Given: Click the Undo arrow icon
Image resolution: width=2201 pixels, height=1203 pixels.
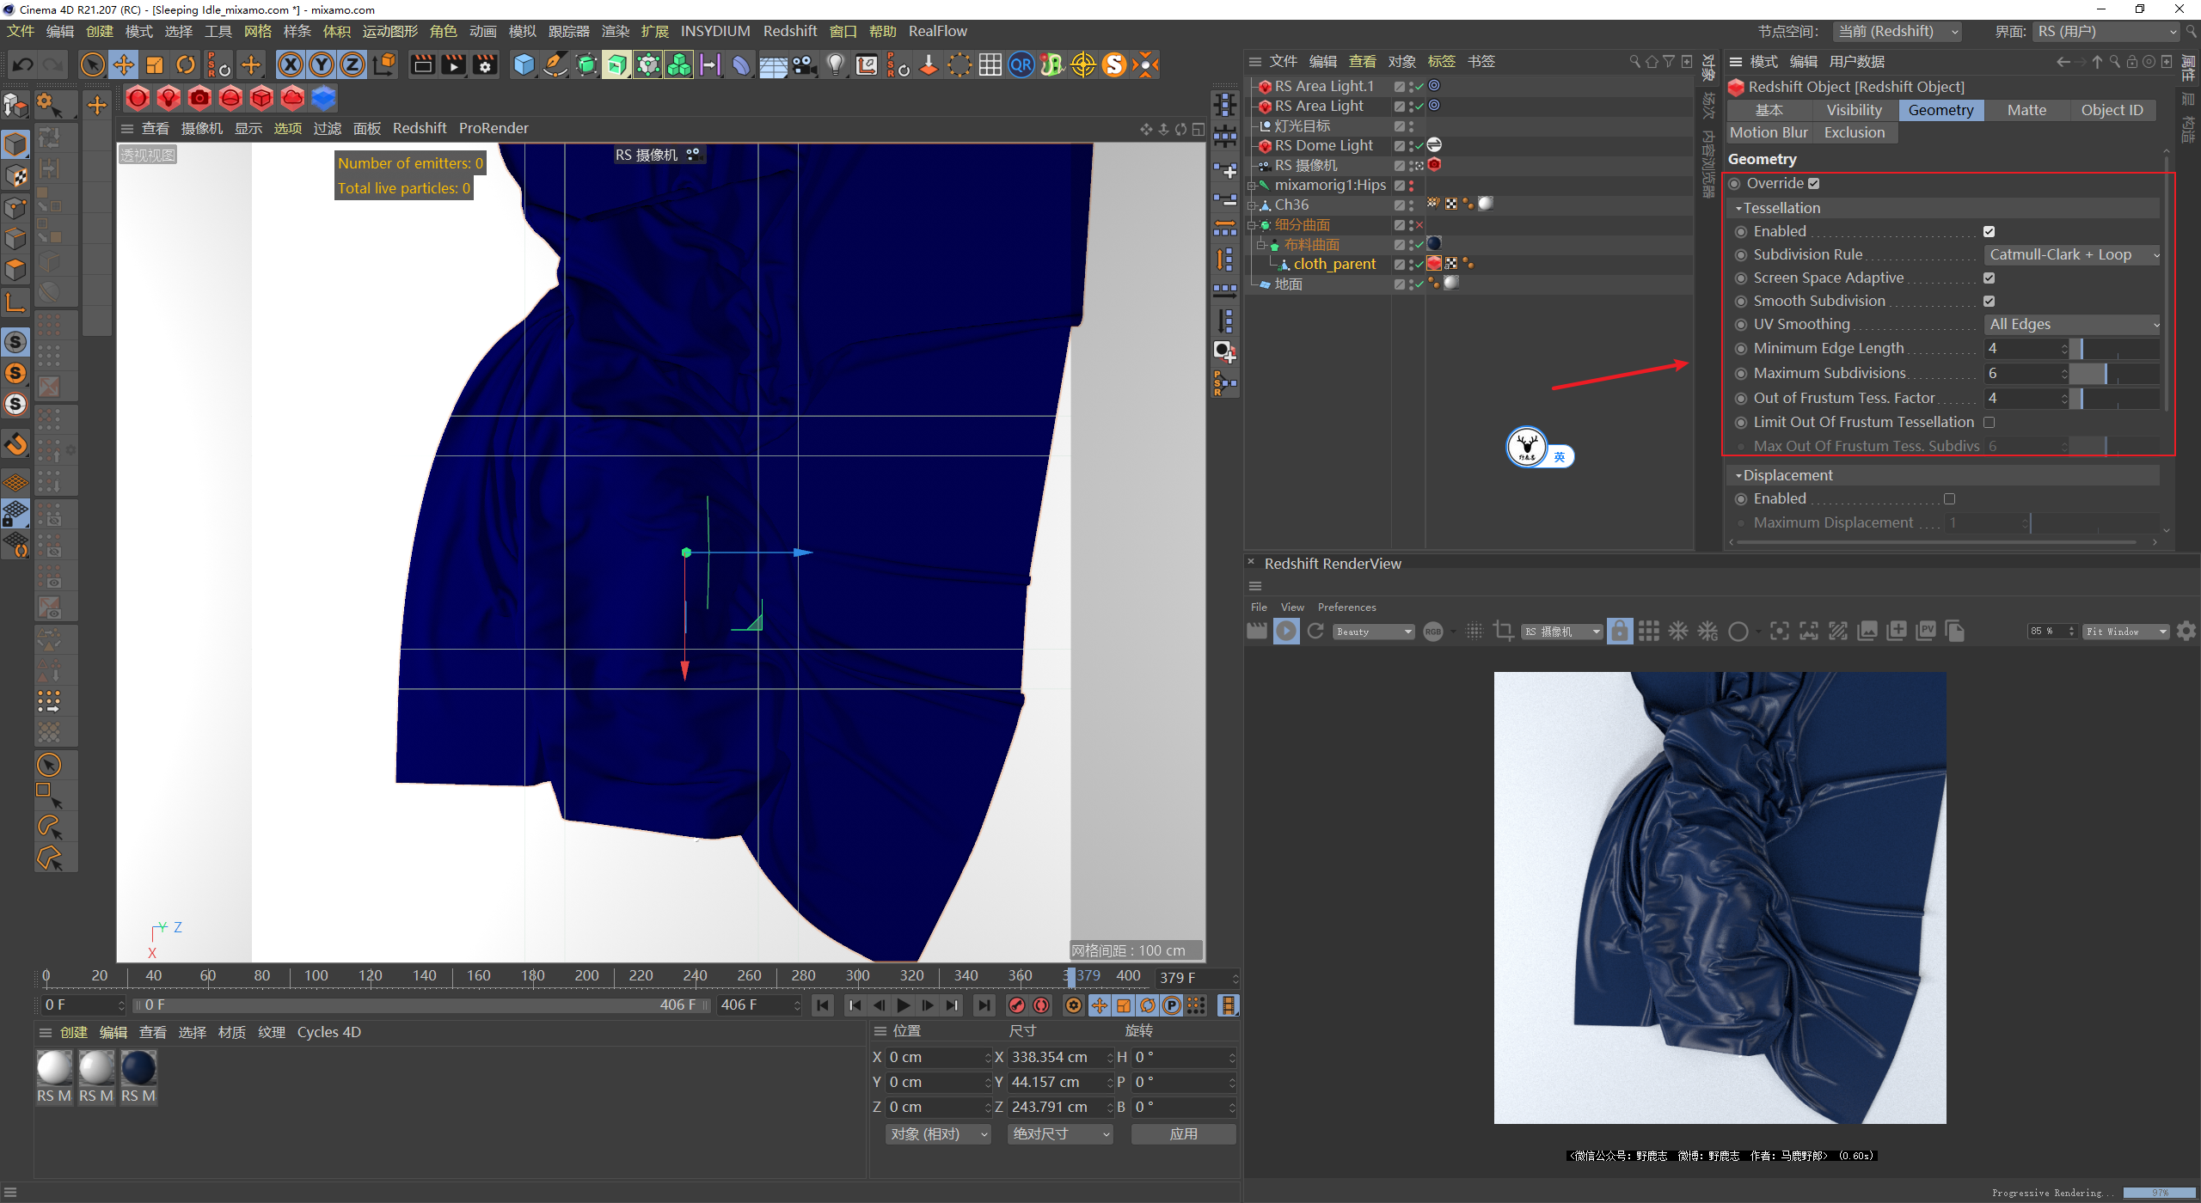Looking at the screenshot, I should pyautogui.click(x=23, y=64).
